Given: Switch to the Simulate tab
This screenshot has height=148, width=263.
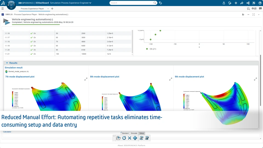Looking at the screenshot, I should coord(134,133).
